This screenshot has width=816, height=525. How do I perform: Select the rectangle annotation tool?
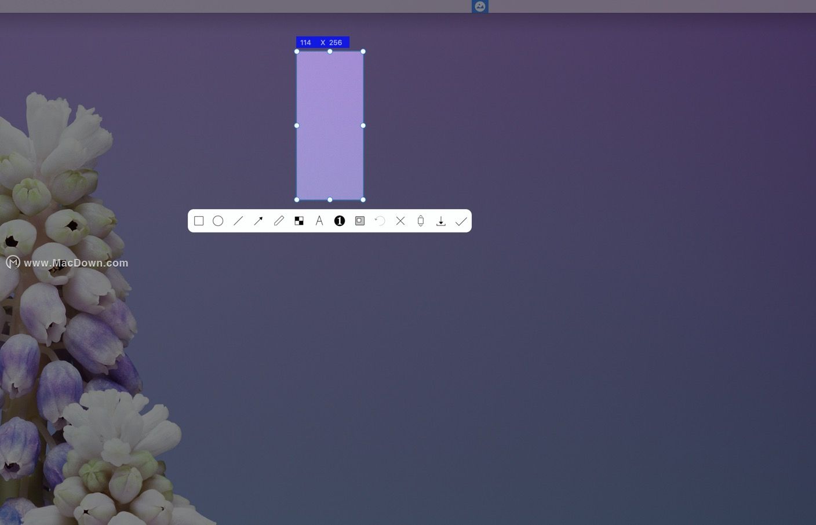[199, 221]
